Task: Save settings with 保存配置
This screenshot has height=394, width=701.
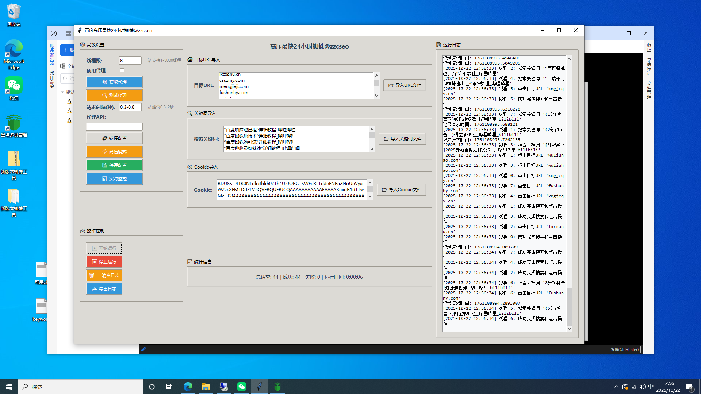Action: pos(114,165)
